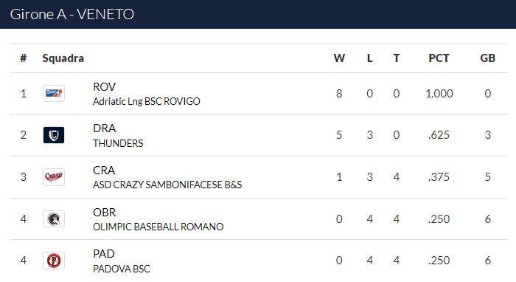Click the Rovigo team logo icon
This screenshot has width=516, height=282.
point(54,94)
